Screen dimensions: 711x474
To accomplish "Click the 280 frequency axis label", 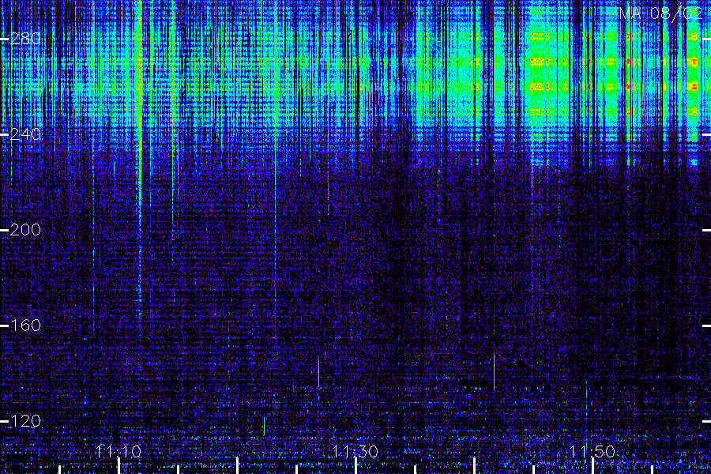I will pyautogui.click(x=25, y=39).
